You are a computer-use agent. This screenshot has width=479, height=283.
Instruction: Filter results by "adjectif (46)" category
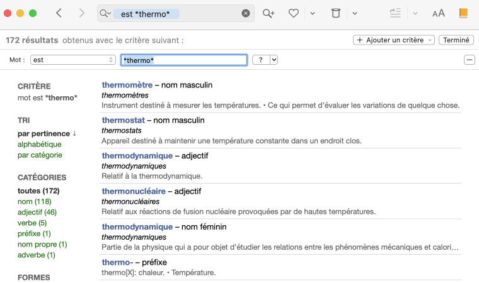pyautogui.click(x=37, y=212)
